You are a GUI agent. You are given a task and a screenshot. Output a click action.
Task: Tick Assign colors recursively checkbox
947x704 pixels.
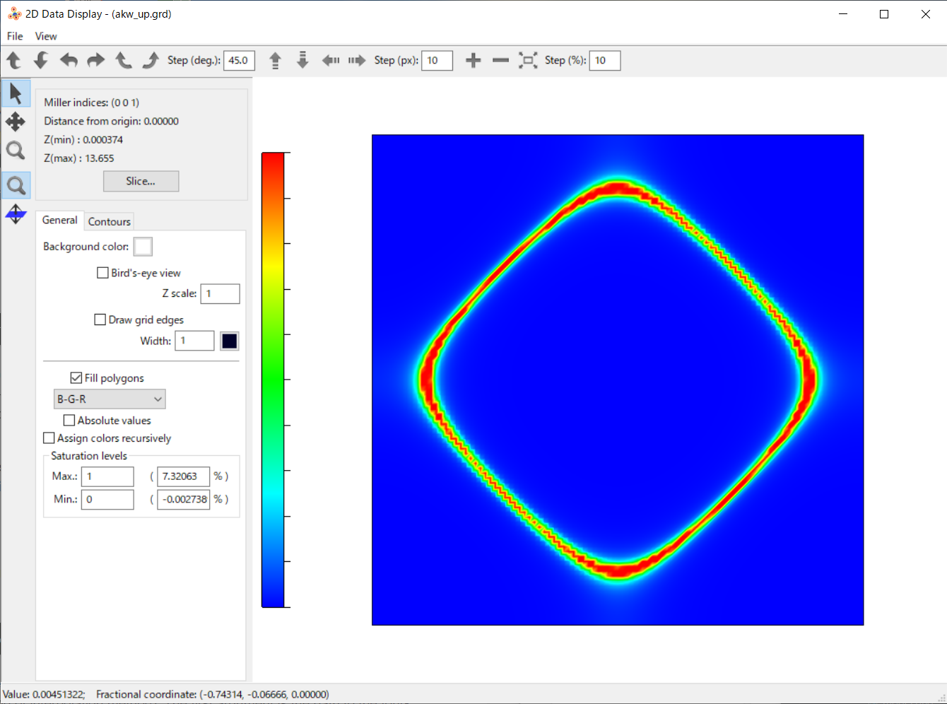coord(49,438)
